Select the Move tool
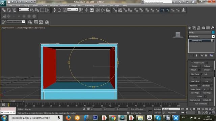 click(x=54, y=10)
